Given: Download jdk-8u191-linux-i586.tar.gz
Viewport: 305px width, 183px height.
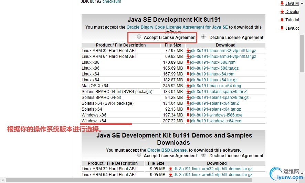Looking at the screenshot, I should pyautogui.click(x=214, y=68).
